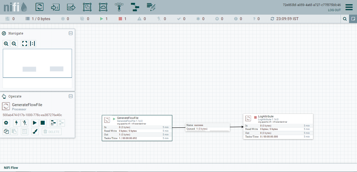Collapse the Operate panel
Image resolution: width=357 pixels, height=172 pixels.
click(70, 96)
